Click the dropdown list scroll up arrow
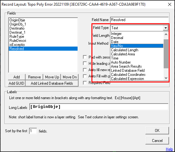175x152 pixels. point(166,34)
